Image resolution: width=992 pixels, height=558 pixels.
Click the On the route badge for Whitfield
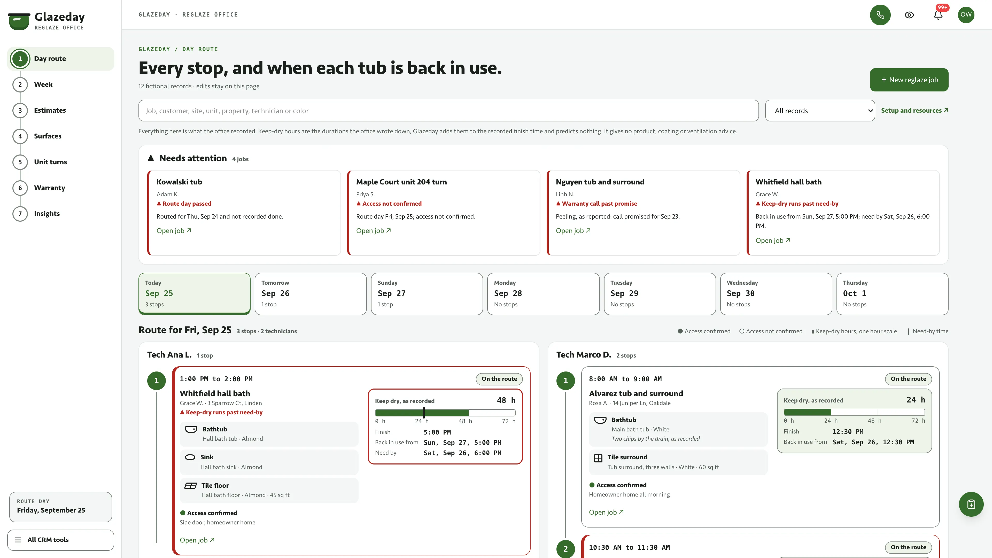499,379
